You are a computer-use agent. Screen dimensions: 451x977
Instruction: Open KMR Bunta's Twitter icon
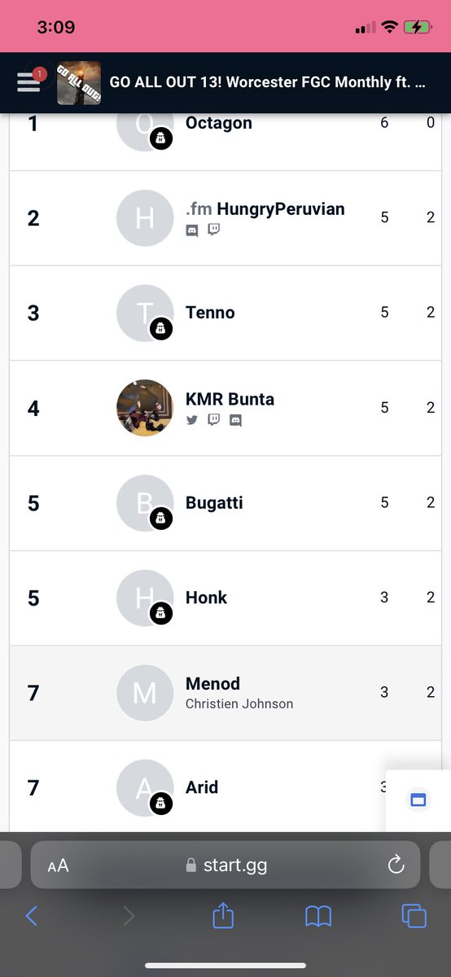point(192,420)
